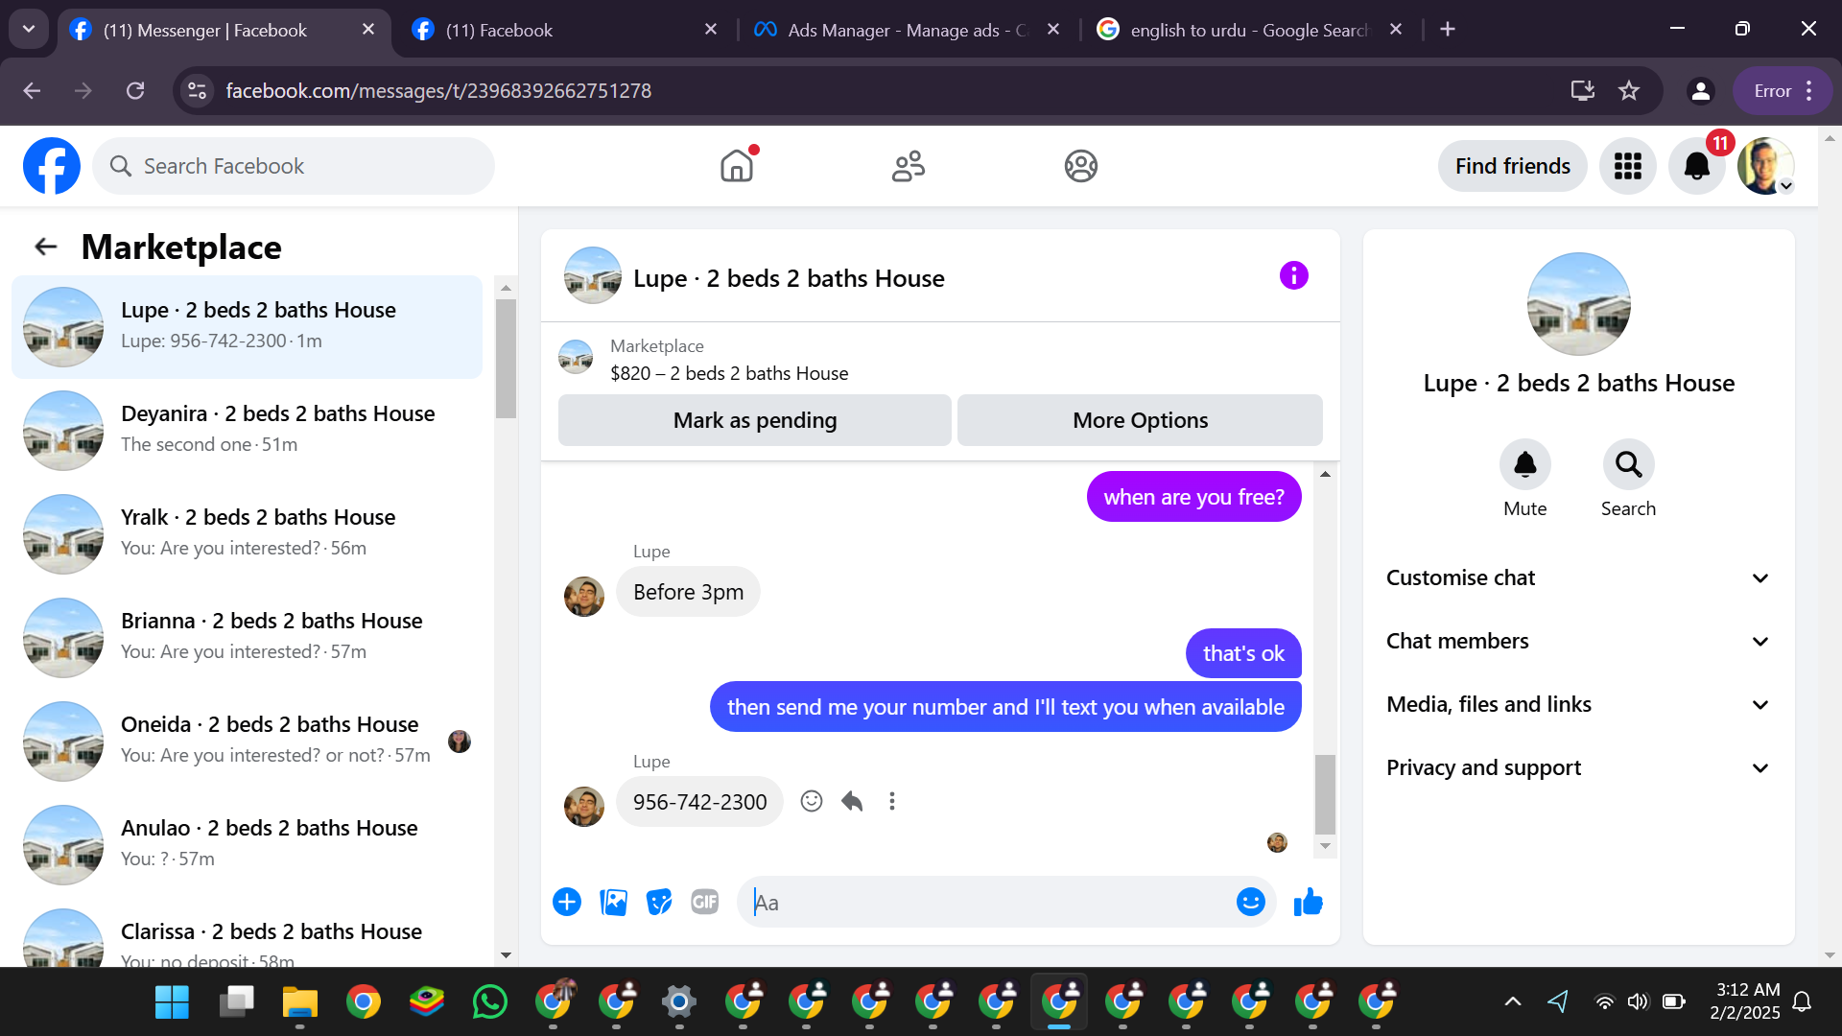
Task: Reply to the 956-742-2300 message
Action: coord(852,801)
